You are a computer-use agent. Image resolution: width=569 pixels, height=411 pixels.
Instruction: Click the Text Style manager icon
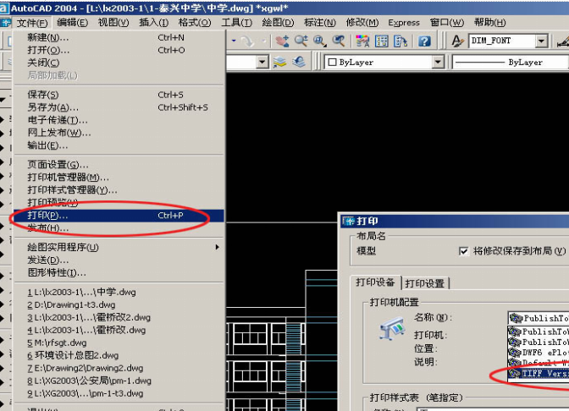coord(457,41)
